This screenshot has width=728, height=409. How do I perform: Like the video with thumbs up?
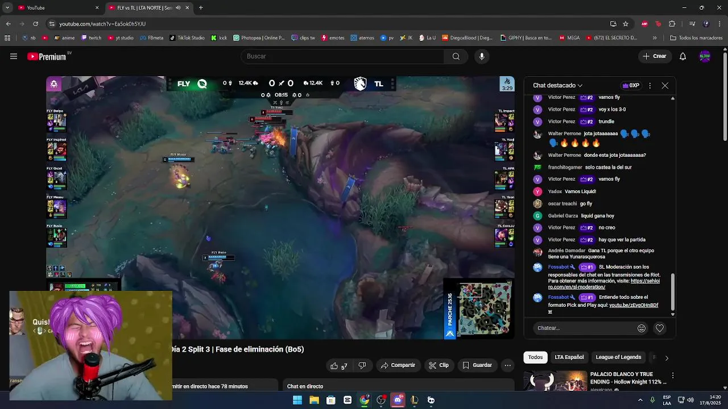[339, 365]
